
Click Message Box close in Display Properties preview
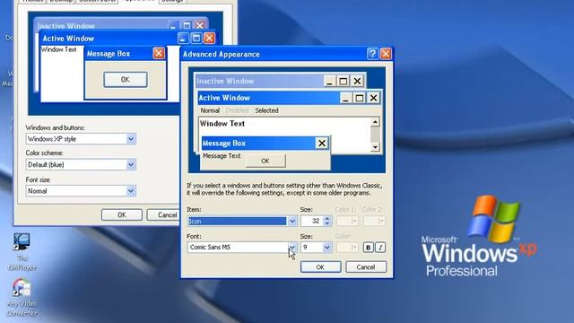(159, 54)
